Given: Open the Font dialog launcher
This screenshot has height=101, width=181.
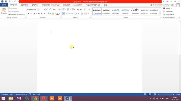Looking at the screenshot, I should [x=60, y=18].
